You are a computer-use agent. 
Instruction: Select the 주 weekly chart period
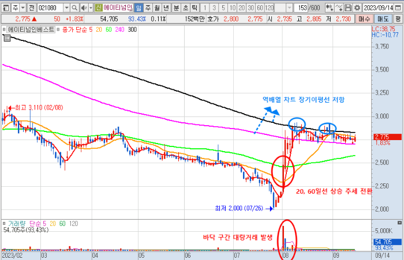148,8
